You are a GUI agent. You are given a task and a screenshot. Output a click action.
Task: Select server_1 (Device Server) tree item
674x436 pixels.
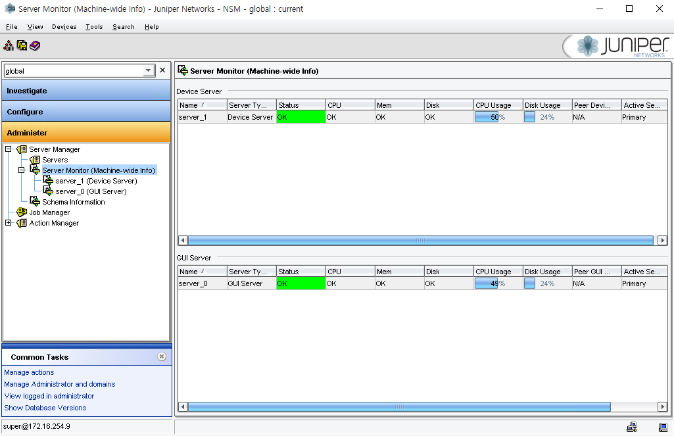pos(96,181)
